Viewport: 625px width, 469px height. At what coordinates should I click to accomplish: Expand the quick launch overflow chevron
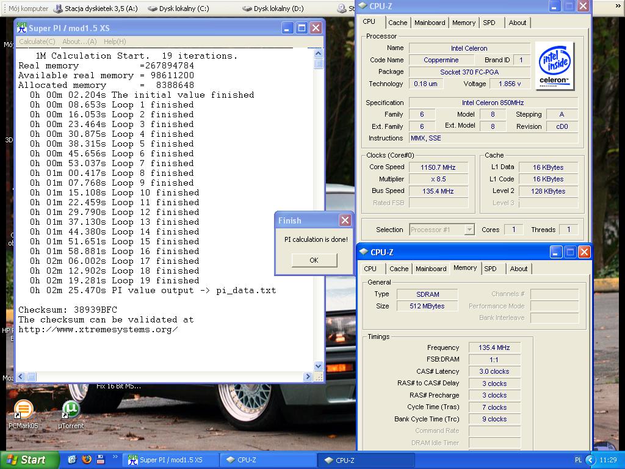tap(115, 457)
